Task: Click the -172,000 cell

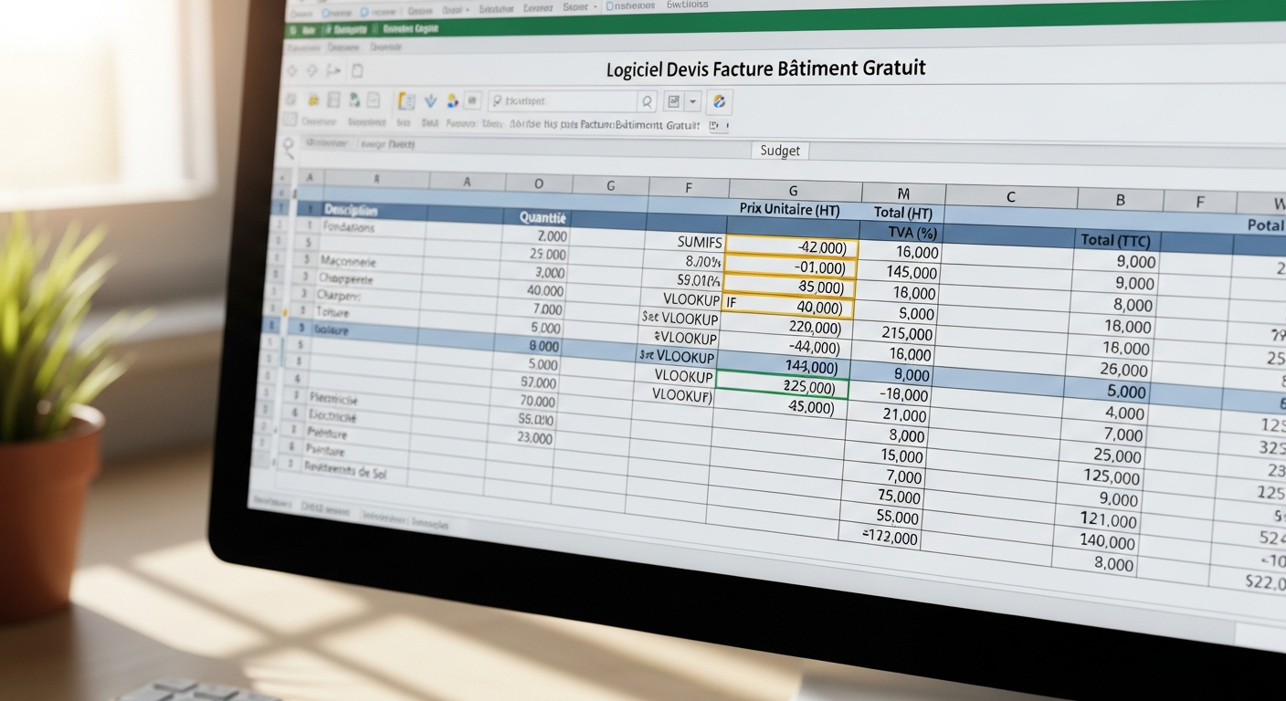Action: (891, 539)
